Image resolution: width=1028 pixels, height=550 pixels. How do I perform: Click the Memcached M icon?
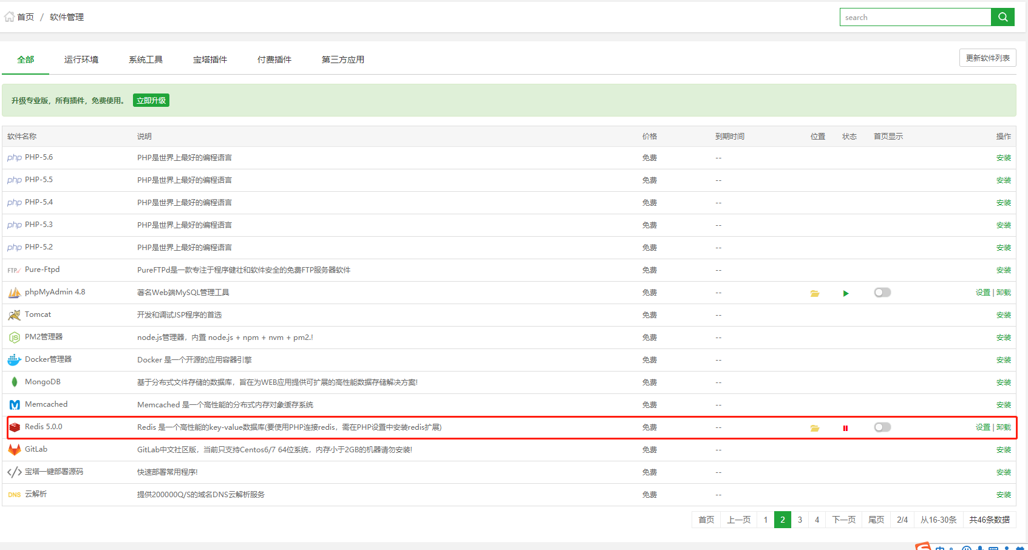tap(15, 405)
